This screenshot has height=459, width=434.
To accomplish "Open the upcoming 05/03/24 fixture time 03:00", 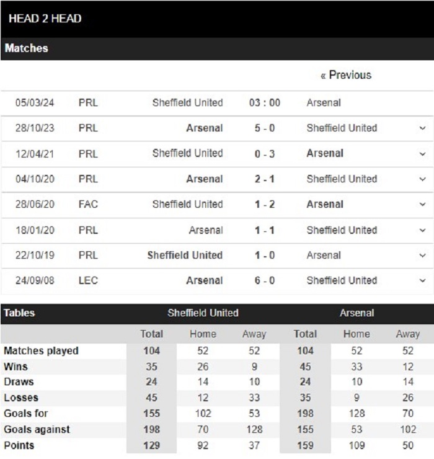I will pos(265,103).
